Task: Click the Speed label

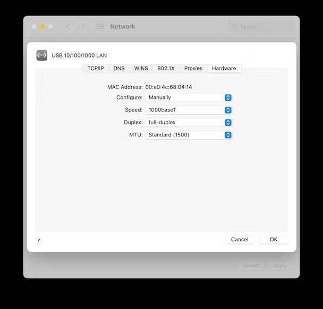Action: coord(134,110)
